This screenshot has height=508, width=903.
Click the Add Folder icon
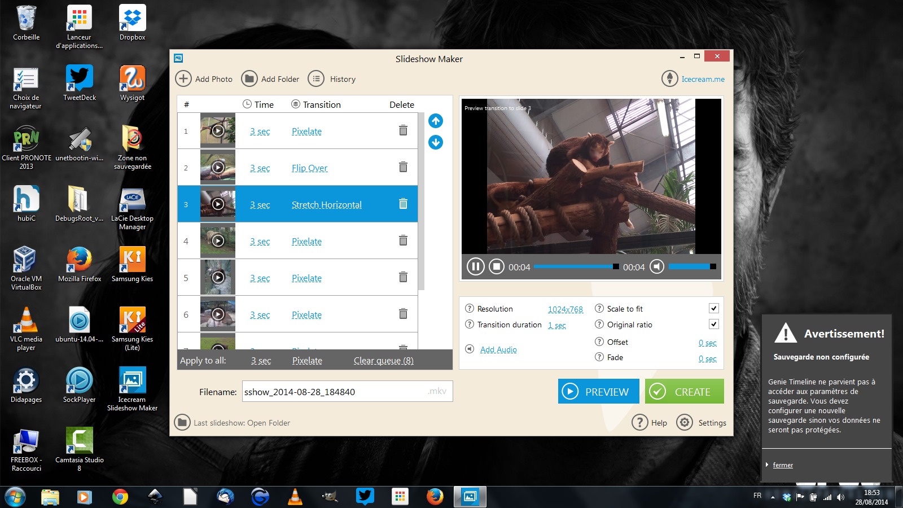coord(249,78)
